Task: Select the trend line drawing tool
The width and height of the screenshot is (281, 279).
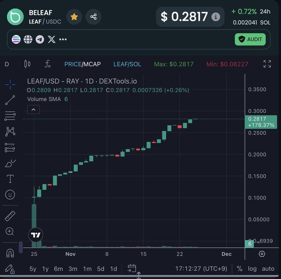Action: point(10,100)
